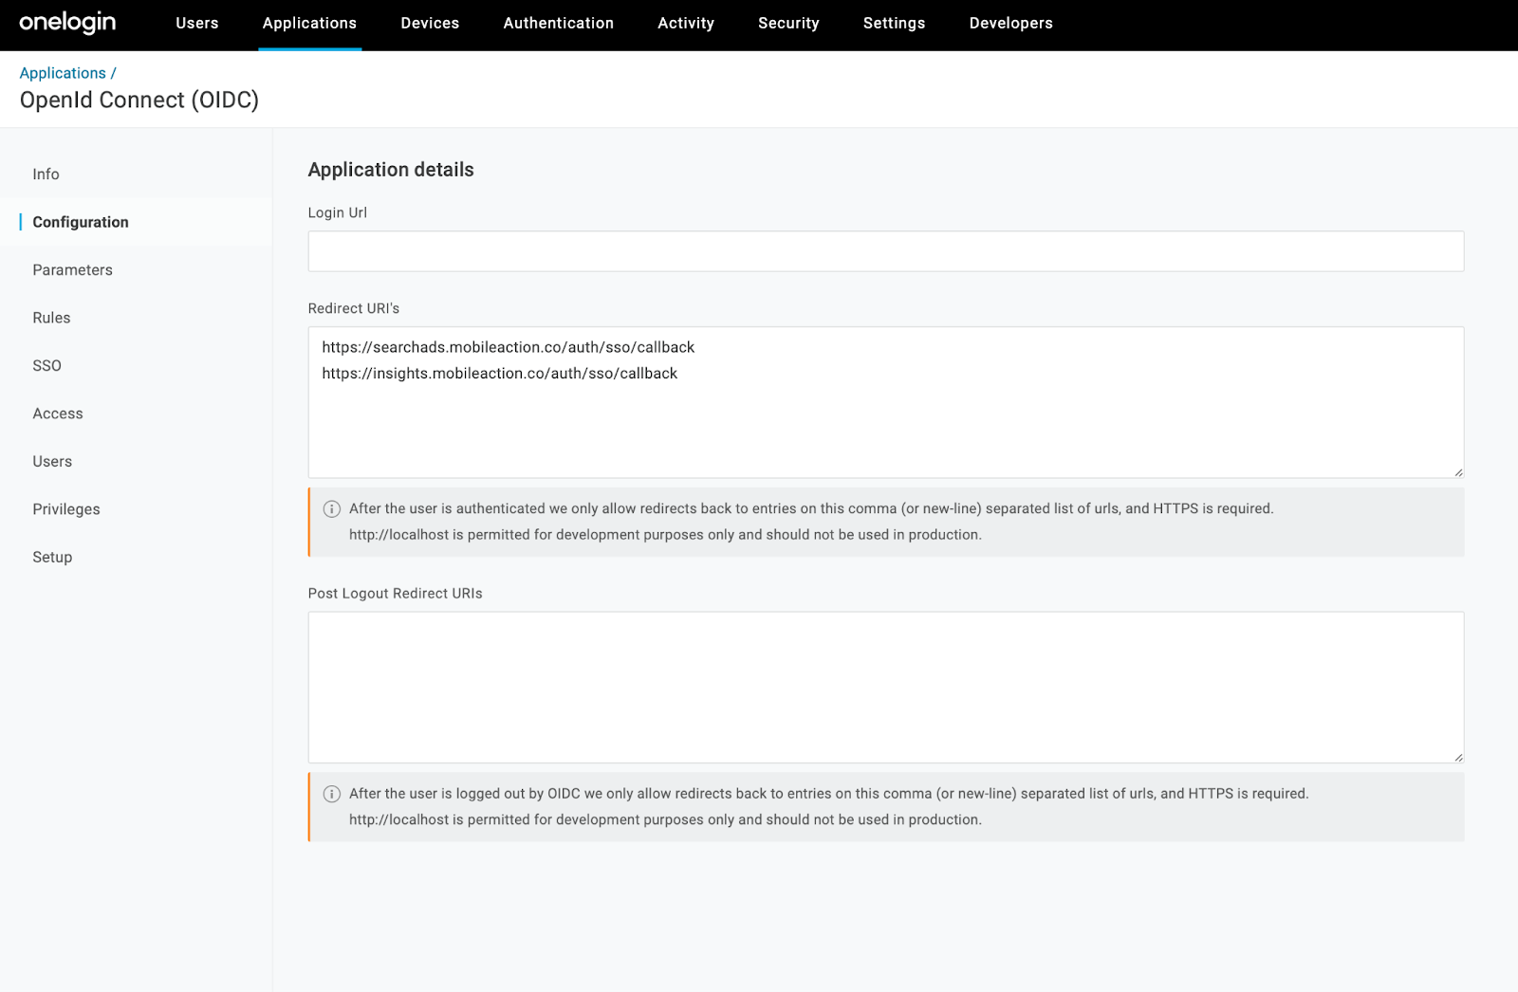Open the Activity section
Viewport: 1518px width, 992px height.
[x=685, y=24]
